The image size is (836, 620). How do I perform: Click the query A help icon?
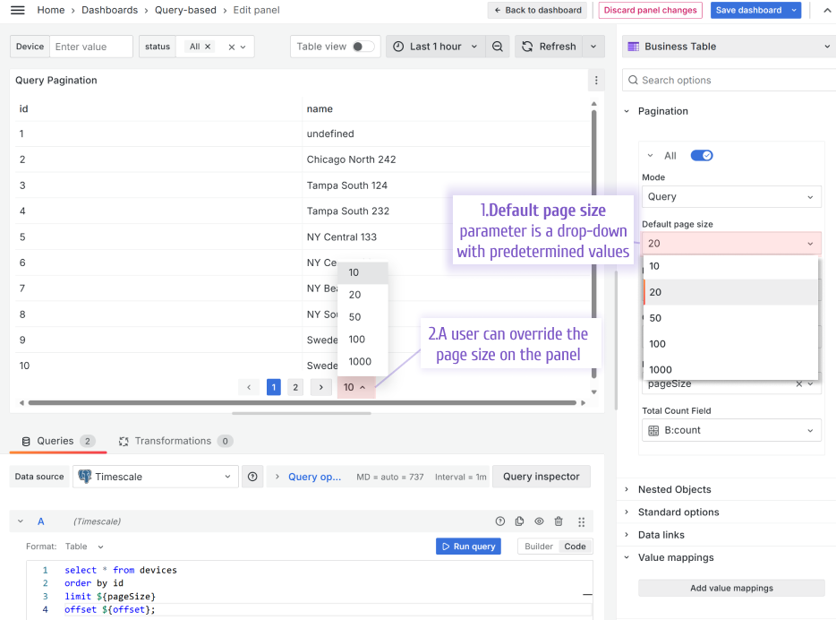click(500, 521)
